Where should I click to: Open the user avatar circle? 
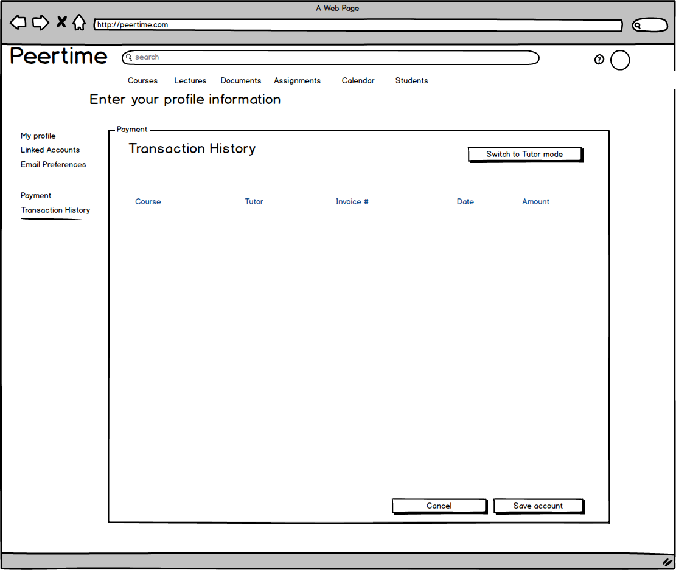pyautogui.click(x=619, y=60)
